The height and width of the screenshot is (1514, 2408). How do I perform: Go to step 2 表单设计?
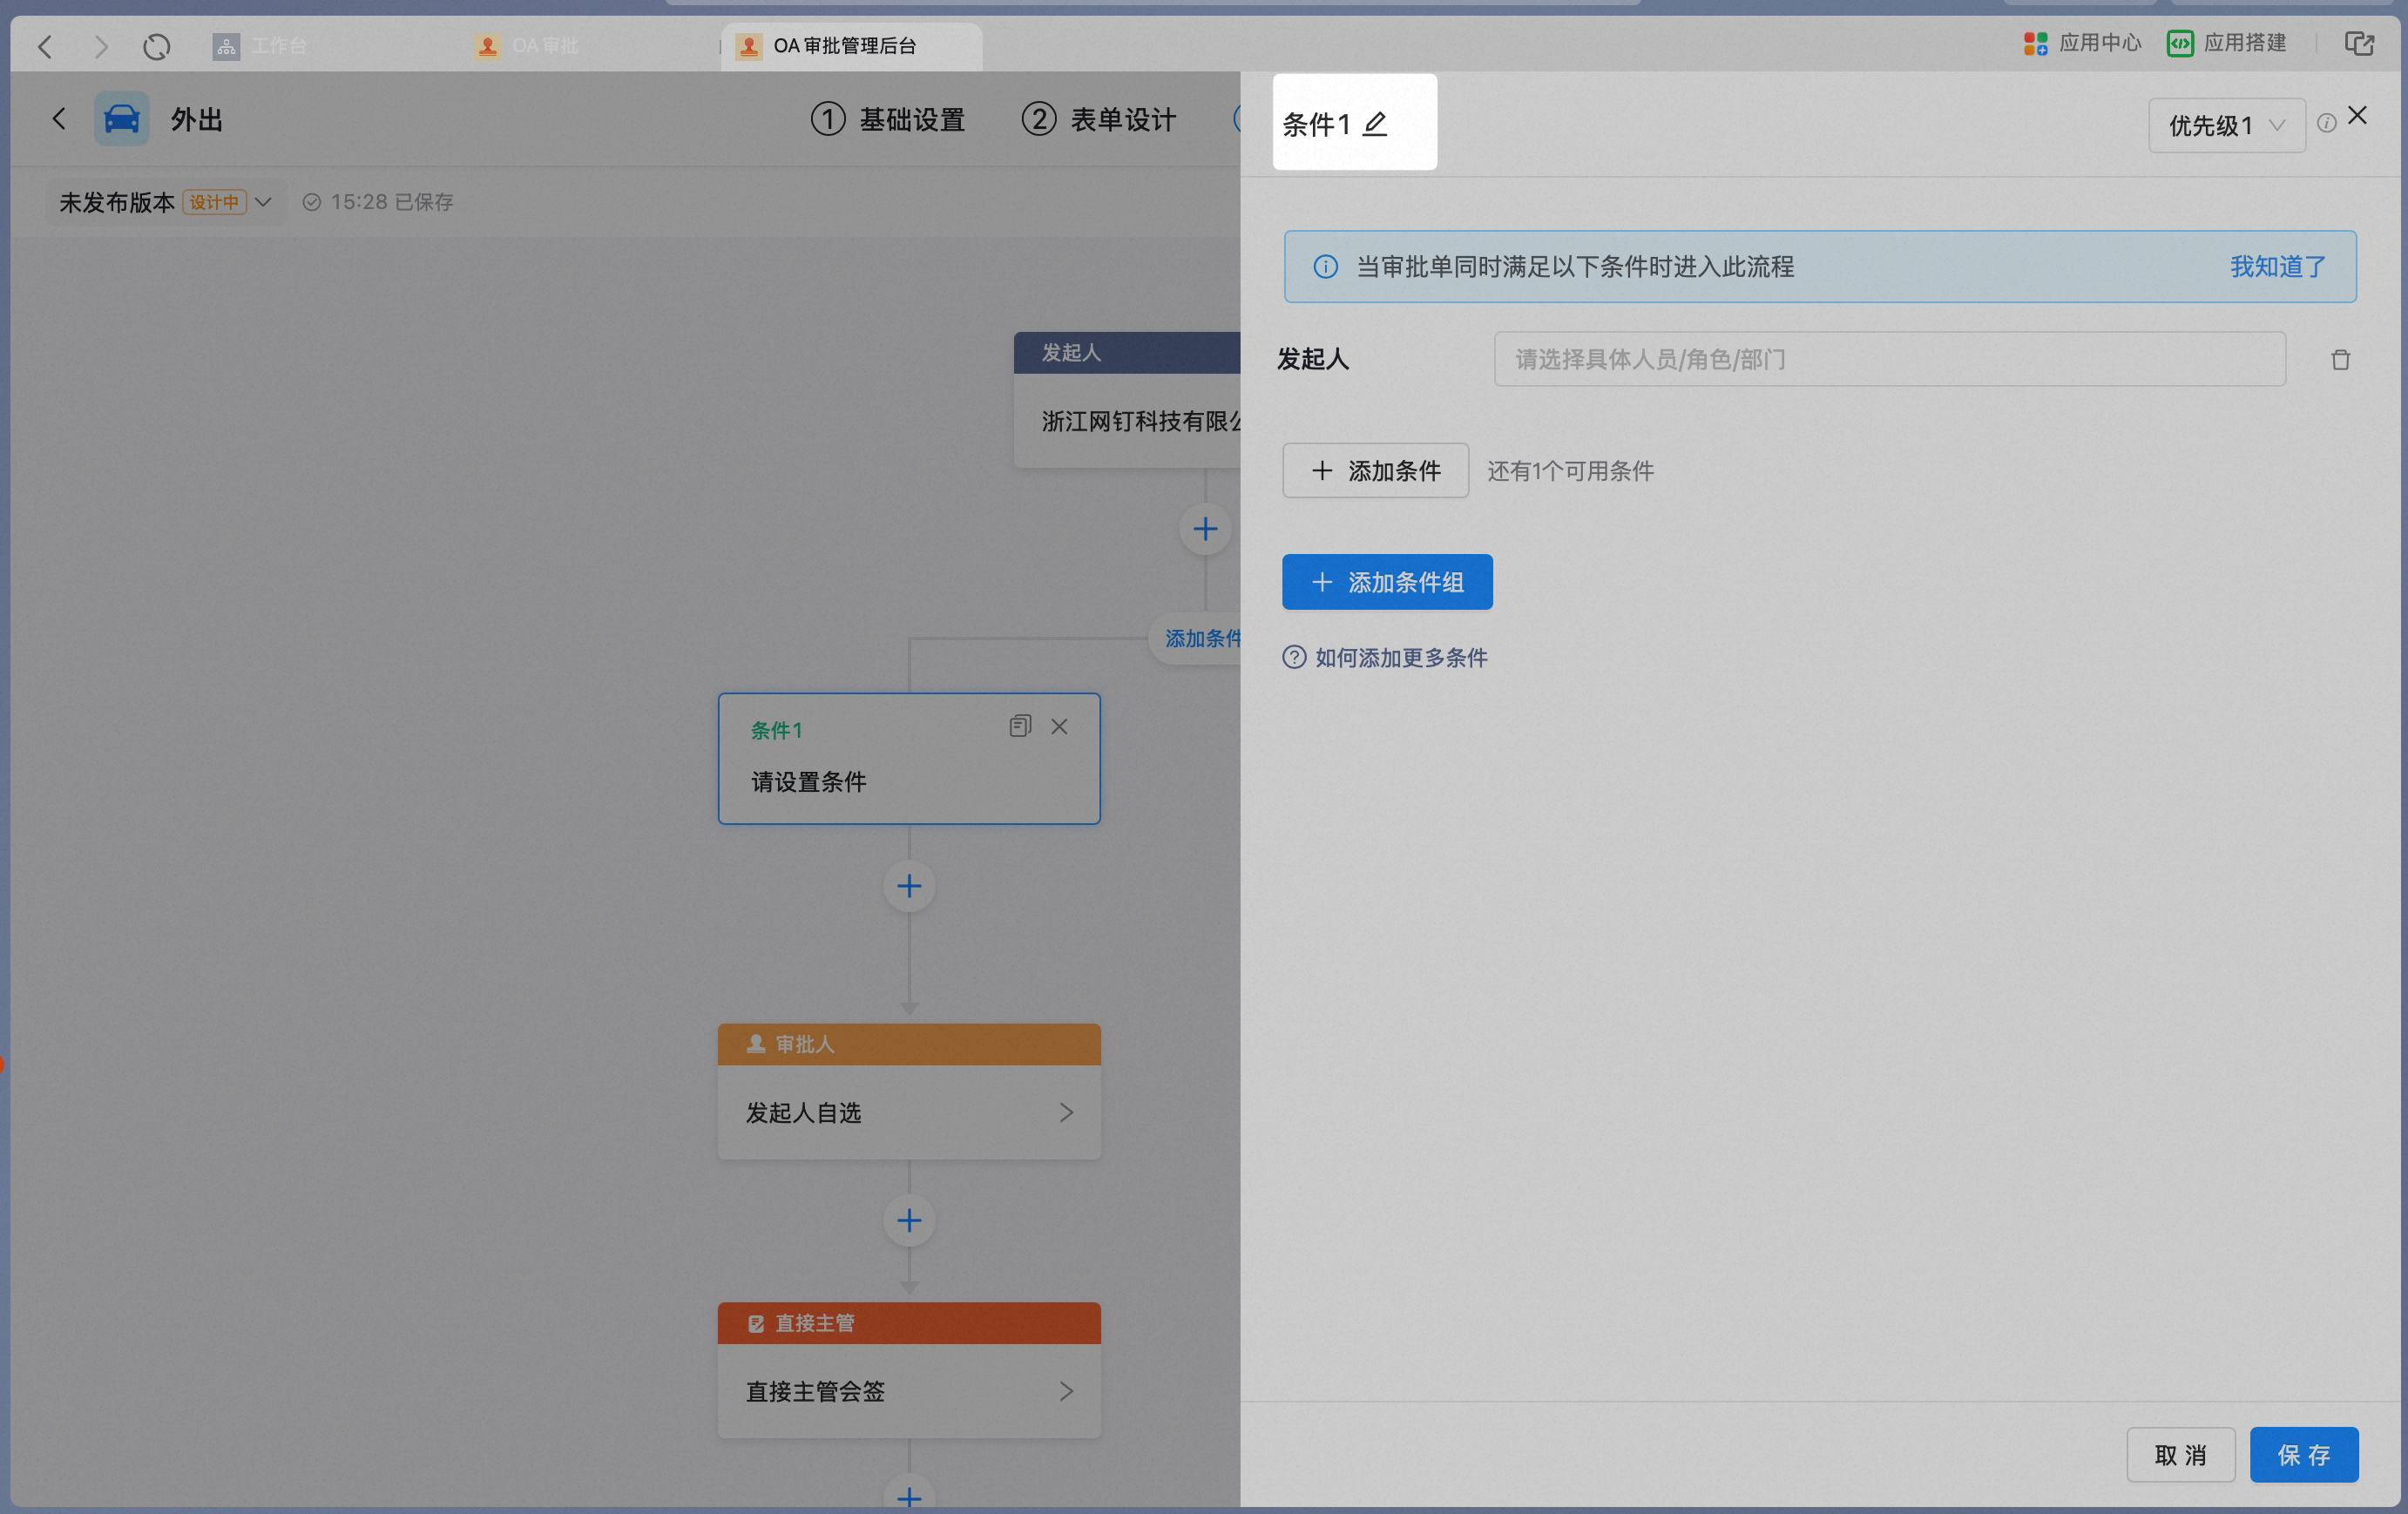[1098, 119]
